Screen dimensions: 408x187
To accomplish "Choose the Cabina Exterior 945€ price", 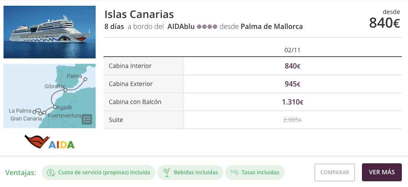I will [292, 84].
